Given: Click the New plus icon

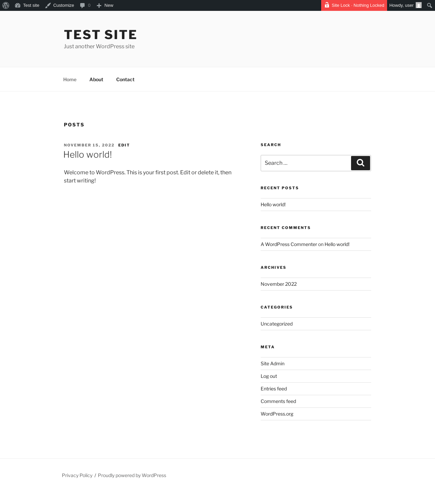Looking at the screenshot, I should (99, 5).
